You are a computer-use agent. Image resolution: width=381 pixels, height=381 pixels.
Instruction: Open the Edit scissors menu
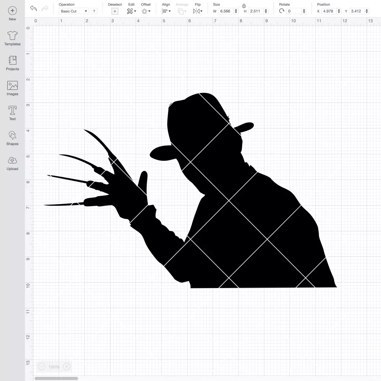coord(131,11)
